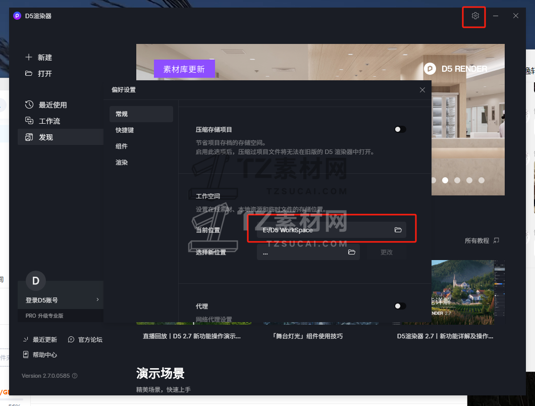The width and height of the screenshot is (535, 406).
Task: Click 登录D5账号 text
Action: click(x=41, y=300)
